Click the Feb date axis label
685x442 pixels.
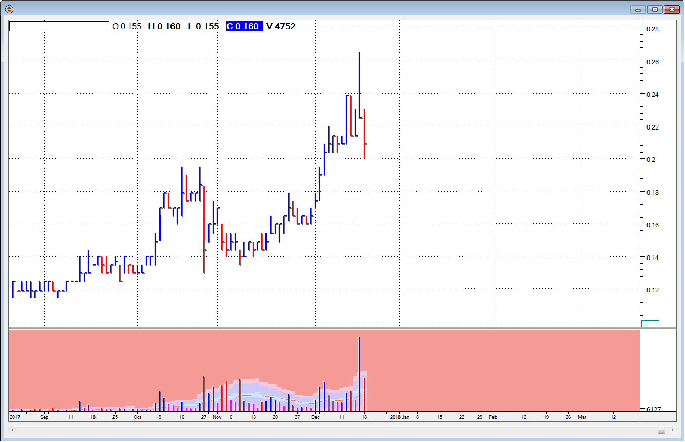(492, 418)
